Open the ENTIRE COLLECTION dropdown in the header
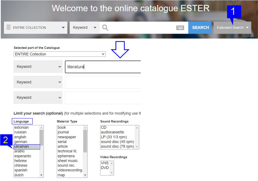Screen dimensions: 258x181 point(36,28)
